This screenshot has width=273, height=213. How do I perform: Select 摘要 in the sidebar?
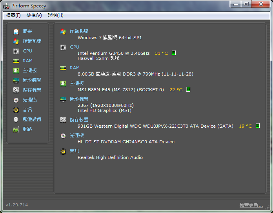(x=27, y=31)
